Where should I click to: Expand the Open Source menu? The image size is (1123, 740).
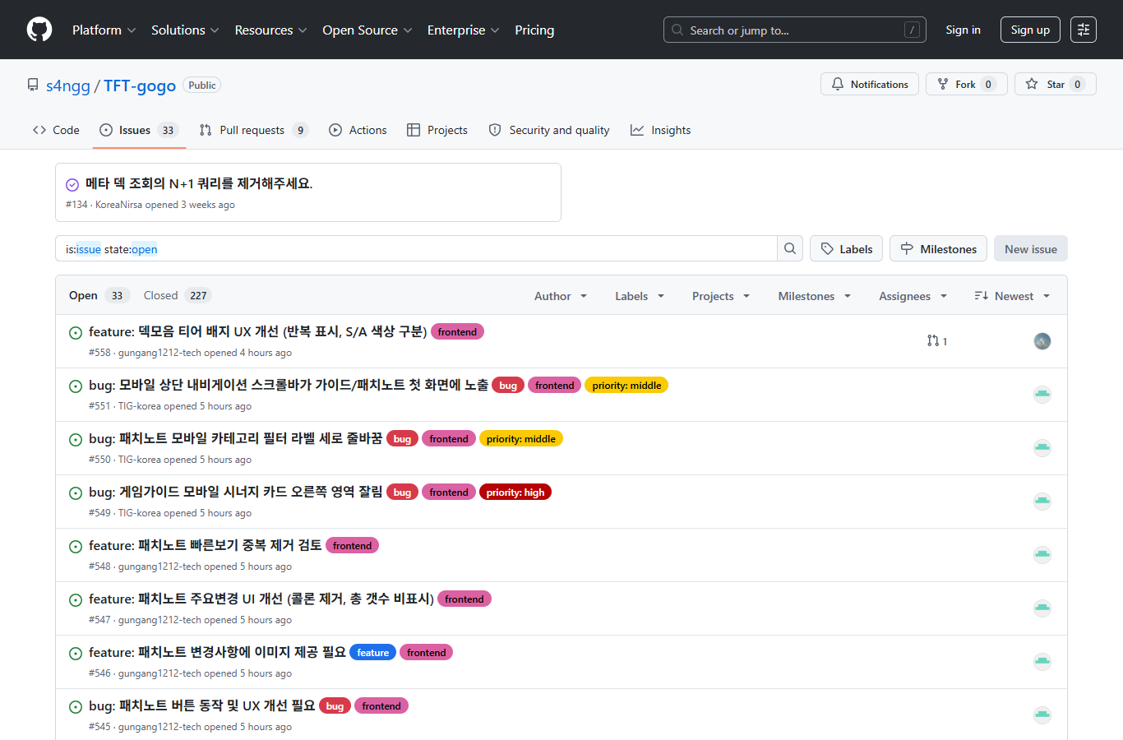(367, 30)
